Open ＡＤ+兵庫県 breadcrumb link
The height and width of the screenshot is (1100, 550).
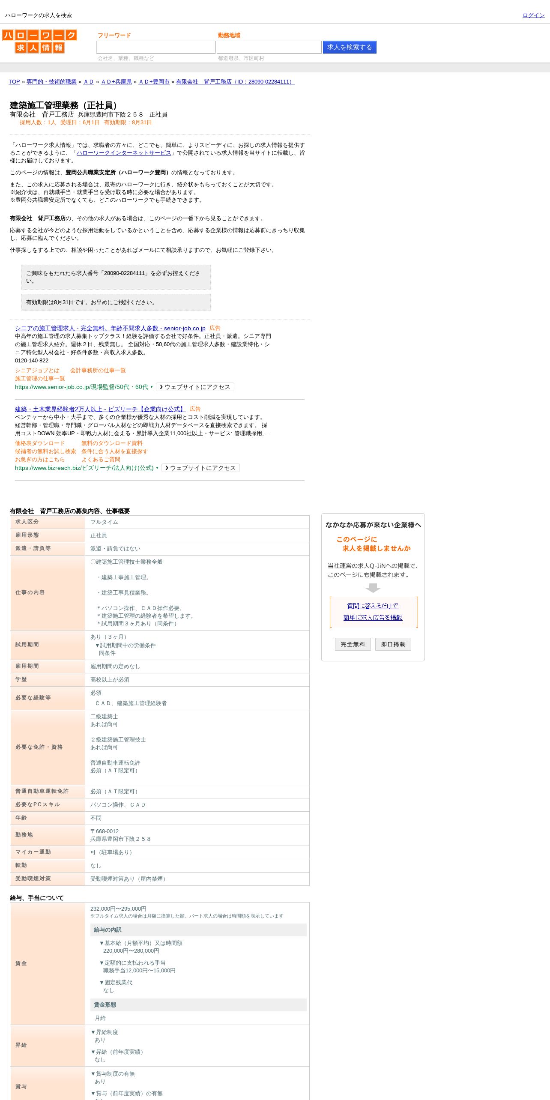(x=117, y=82)
